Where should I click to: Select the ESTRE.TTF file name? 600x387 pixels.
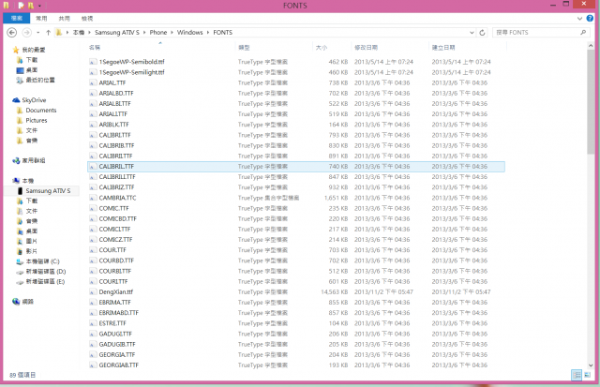point(112,323)
